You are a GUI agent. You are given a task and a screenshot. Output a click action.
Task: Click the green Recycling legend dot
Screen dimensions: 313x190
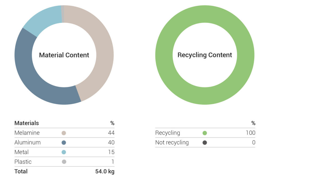tap(205, 133)
